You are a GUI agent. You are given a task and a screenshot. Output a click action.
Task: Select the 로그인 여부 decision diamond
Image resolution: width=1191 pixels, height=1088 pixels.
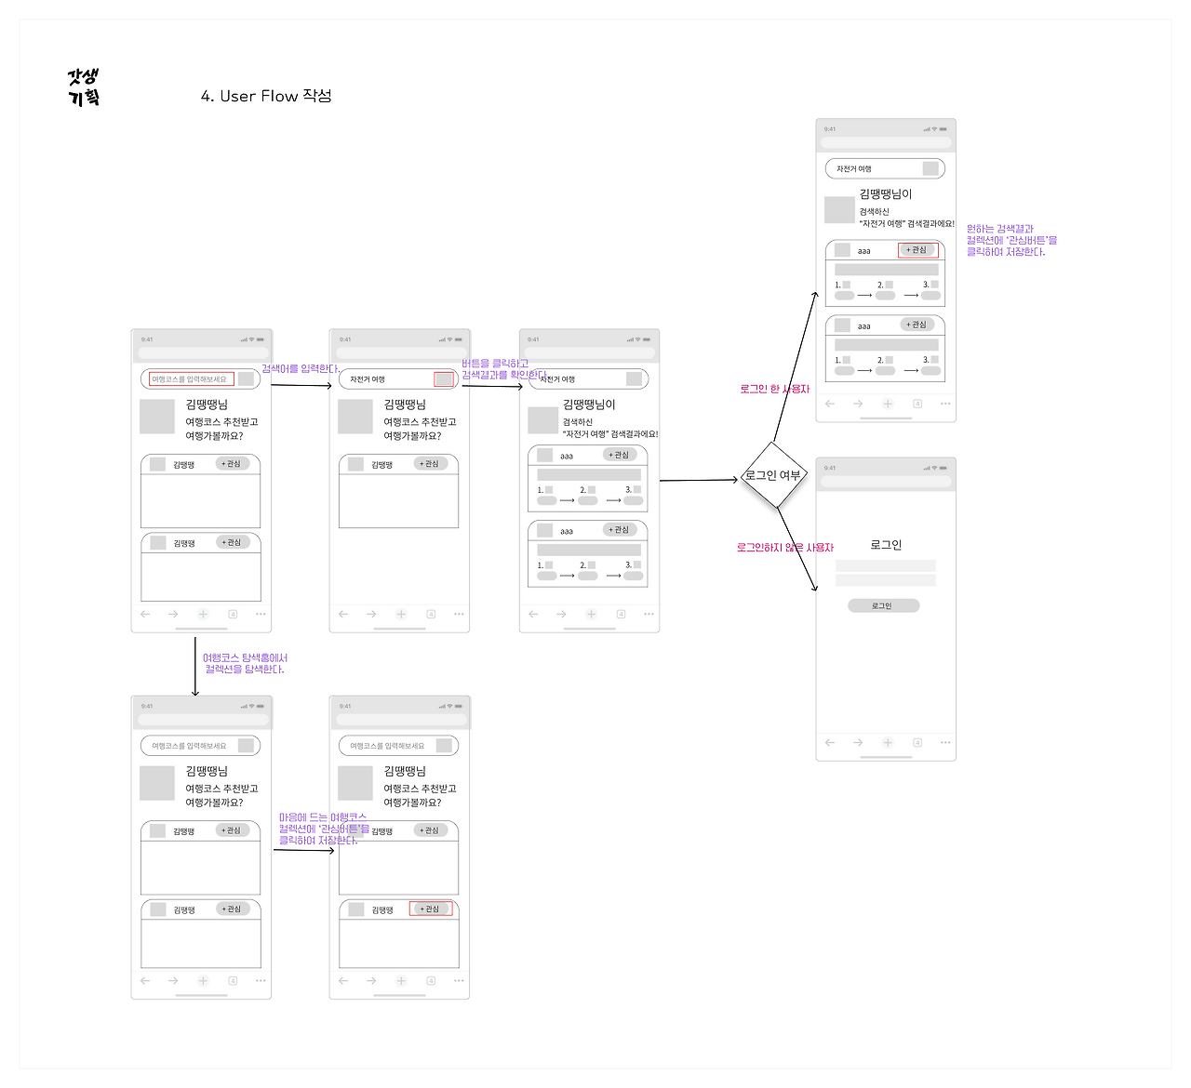tap(773, 475)
